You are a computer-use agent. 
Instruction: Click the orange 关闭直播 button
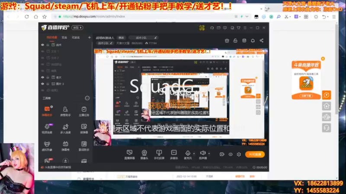pyautogui.click(x=255, y=154)
